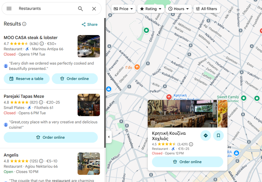Open Κρητική Κουζίνα interior photo

pyautogui.click(x=182, y=114)
